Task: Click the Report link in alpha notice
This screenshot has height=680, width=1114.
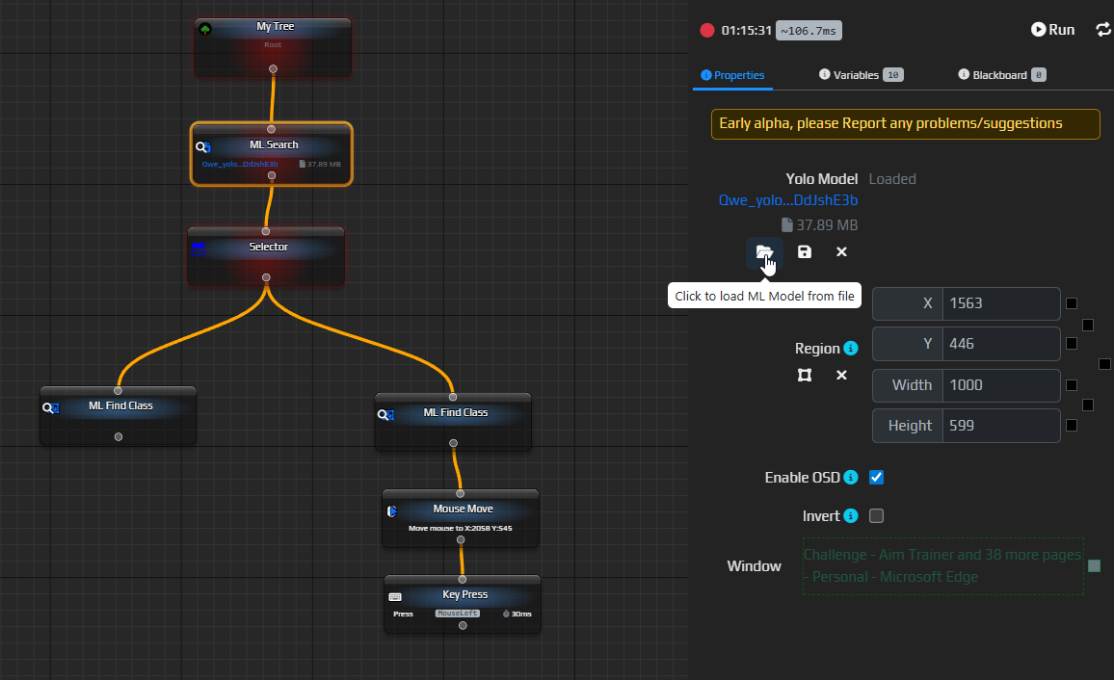Action: [x=863, y=122]
